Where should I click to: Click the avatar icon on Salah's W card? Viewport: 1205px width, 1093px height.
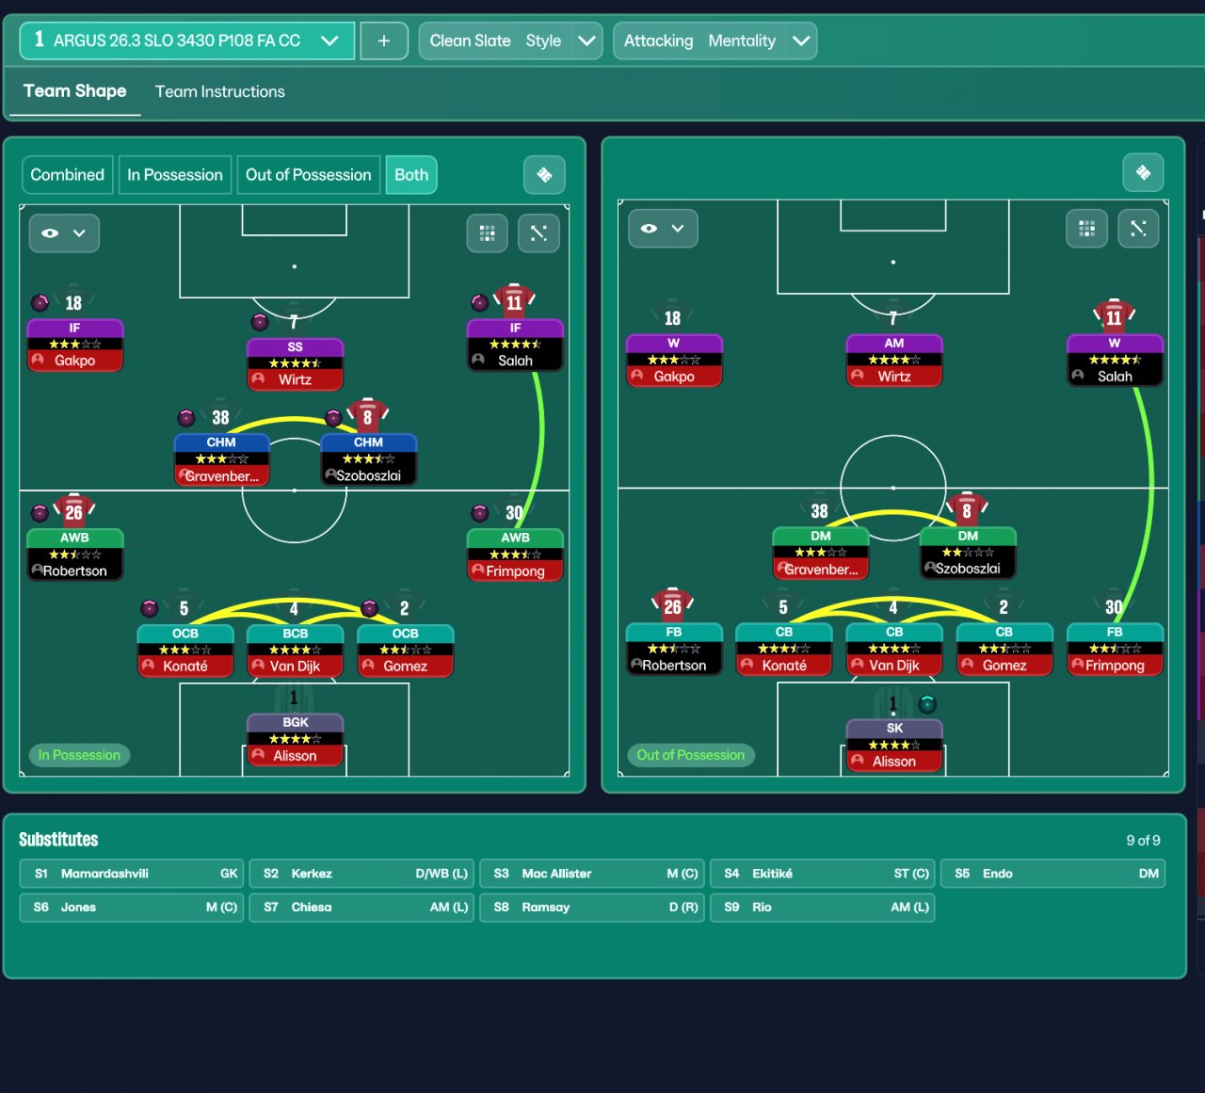tap(1078, 376)
